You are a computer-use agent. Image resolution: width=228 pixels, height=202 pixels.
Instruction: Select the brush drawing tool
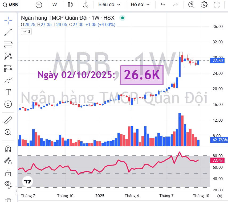pyautogui.click(x=8, y=80)
